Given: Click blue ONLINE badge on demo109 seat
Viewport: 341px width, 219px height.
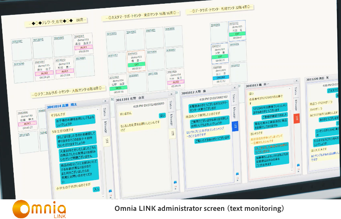Looking at the screenshot, I should pos(221,77).
